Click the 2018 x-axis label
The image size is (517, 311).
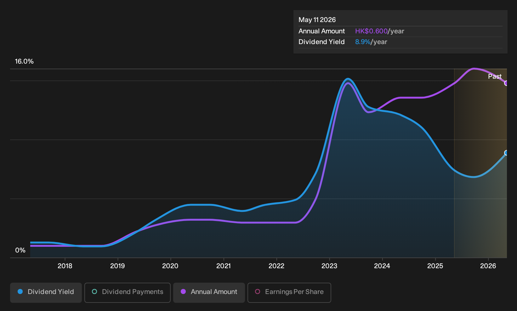point(65,266)
